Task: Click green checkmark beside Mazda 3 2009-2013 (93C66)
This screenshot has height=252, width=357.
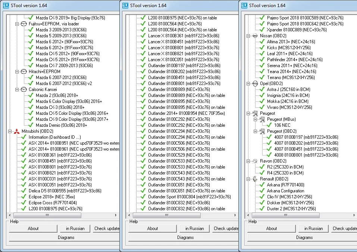Action: pyautogui.click(x=31, y=30)
